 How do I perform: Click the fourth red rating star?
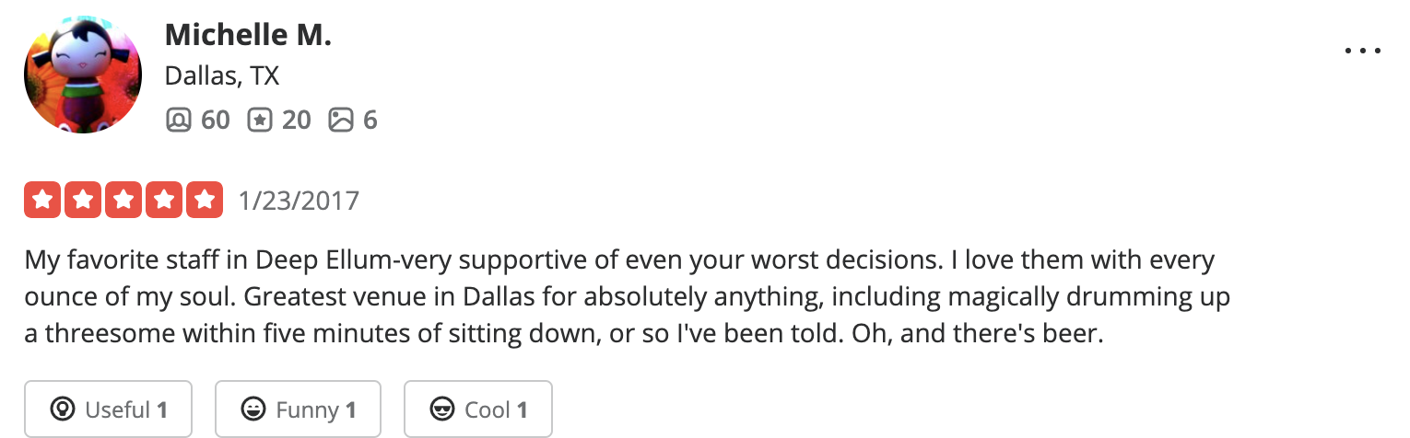[x=164, y=200]
